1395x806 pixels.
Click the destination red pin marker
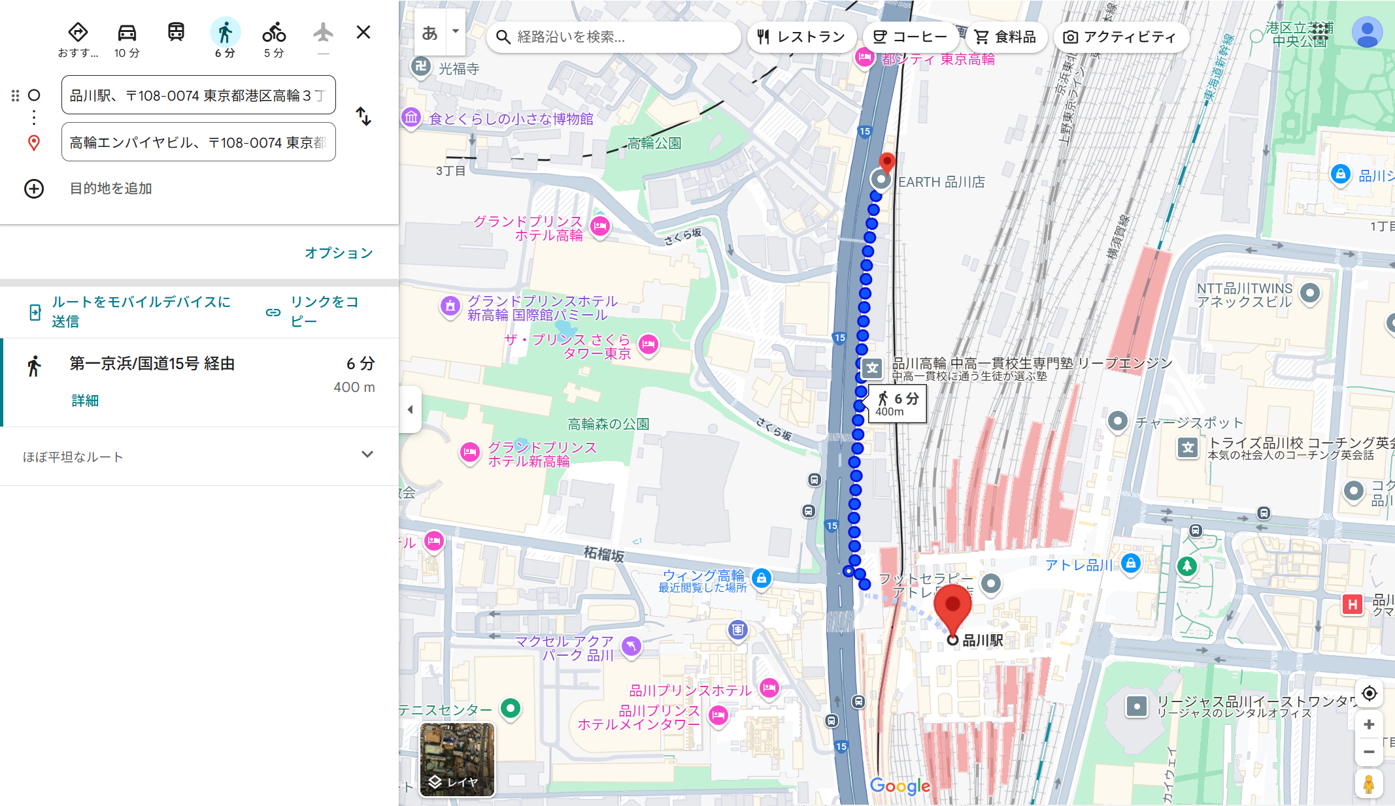(x=887, y=161)
